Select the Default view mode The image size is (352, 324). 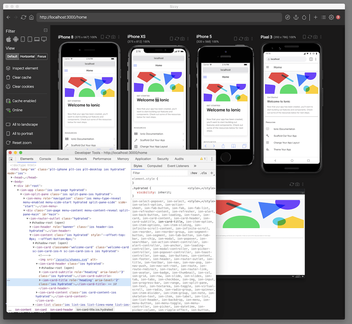click(x=12, y=57)
